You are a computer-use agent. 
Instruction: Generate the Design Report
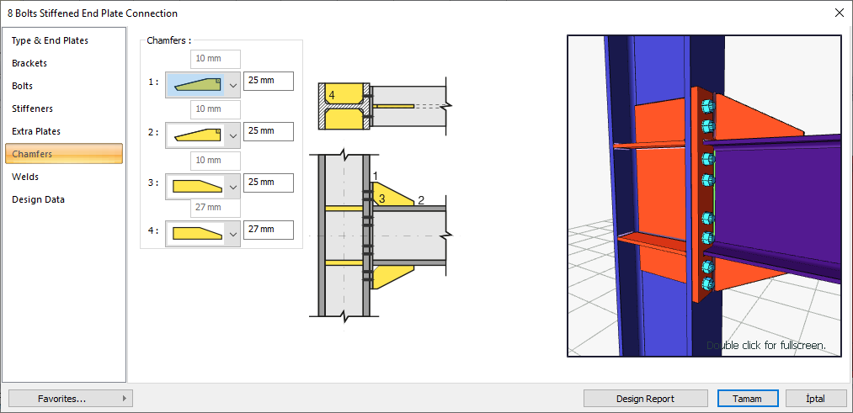[646, 399]
